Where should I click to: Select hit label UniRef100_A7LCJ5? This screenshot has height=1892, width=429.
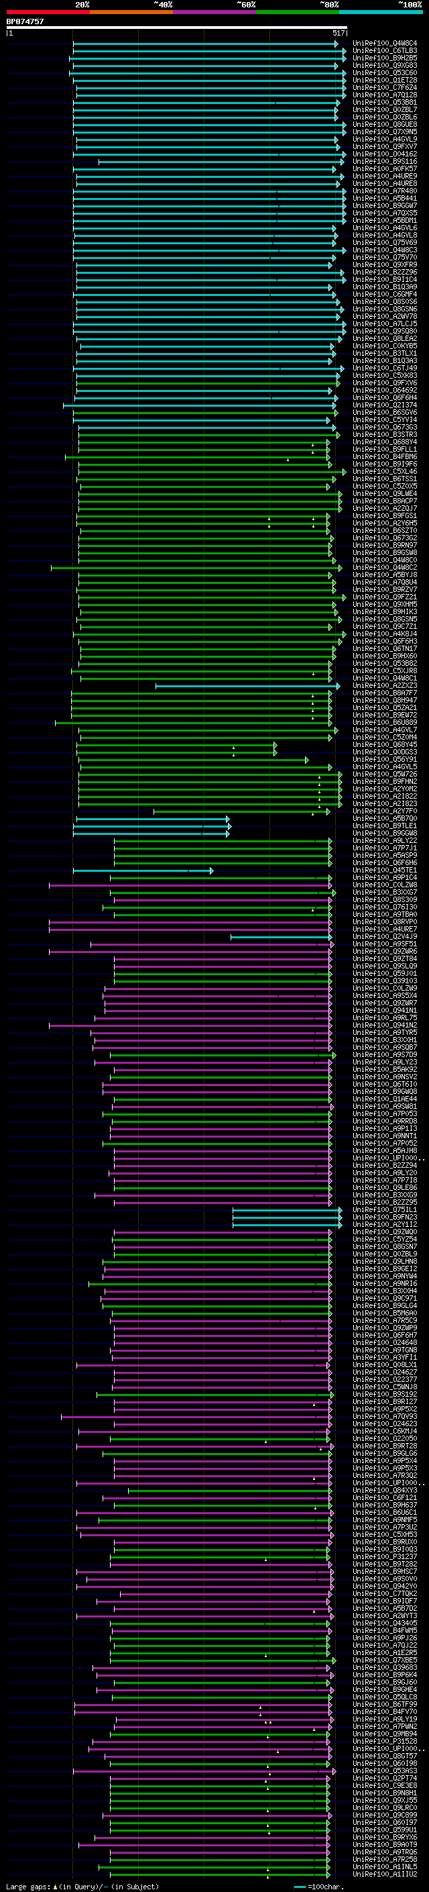tap(385, 324)
